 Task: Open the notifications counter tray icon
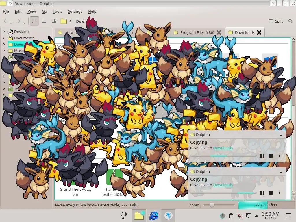pyautogui.click(x=222, y=216)
